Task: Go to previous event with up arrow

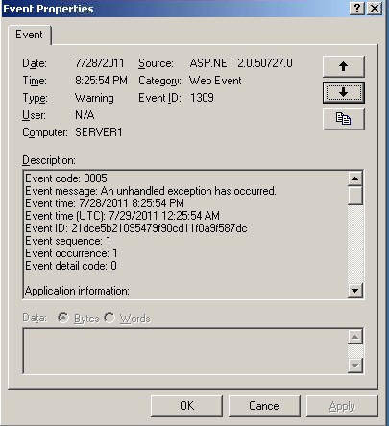Action: 344,66
